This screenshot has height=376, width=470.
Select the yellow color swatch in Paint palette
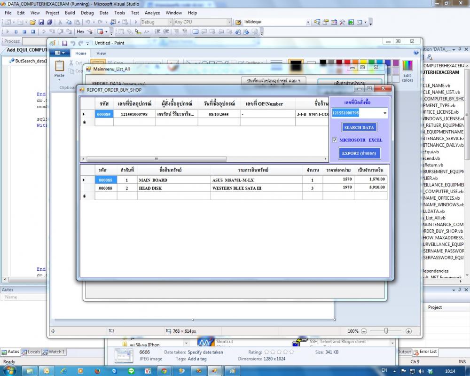pos(363,63)
